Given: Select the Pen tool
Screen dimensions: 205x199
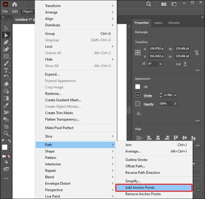Looking at the screenshot, I should [6, 42].
